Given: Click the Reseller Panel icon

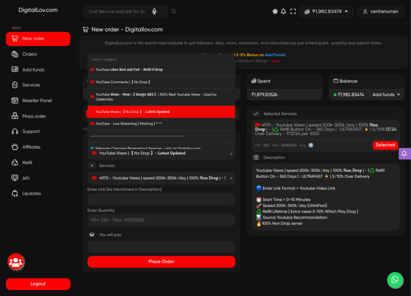Looking at the screenshot, I should [x=14, y=100].
